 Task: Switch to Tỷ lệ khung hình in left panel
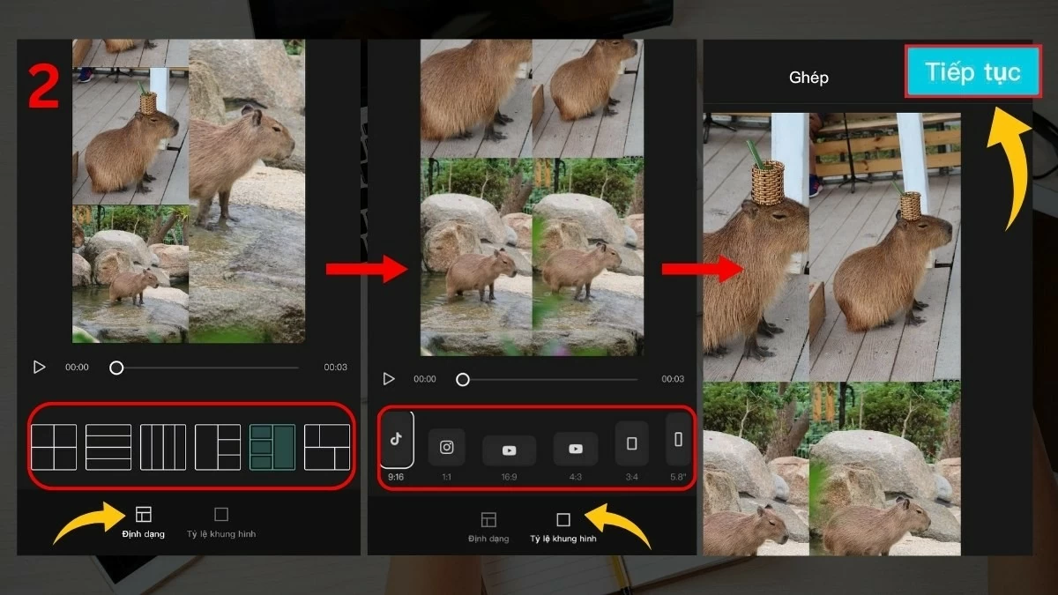tap(221, 522)
